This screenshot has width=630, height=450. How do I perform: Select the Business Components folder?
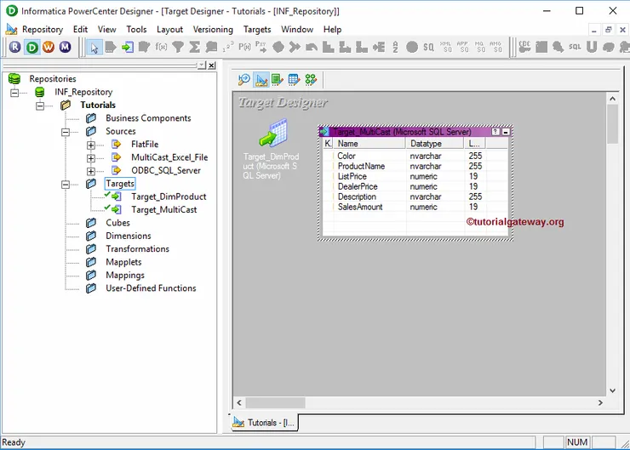click(x=148, y=118)
